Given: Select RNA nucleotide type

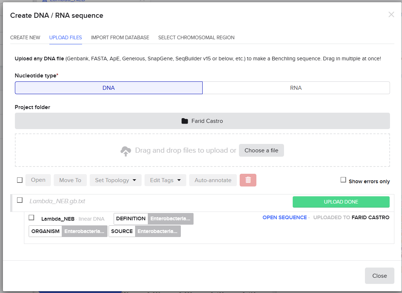Looking at the screenshot, I should 296,88.
